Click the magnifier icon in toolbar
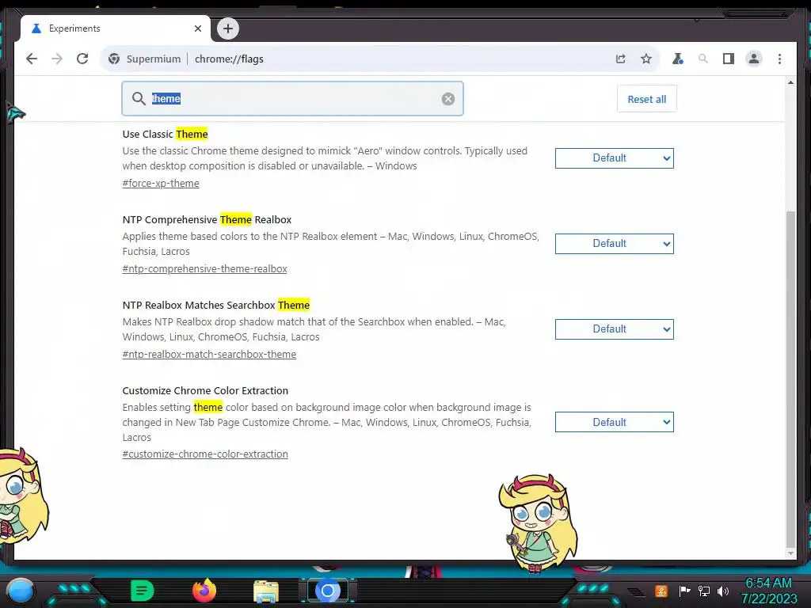Image resolution: width=811 pixels, height=608 pixels. coord(703,59)
